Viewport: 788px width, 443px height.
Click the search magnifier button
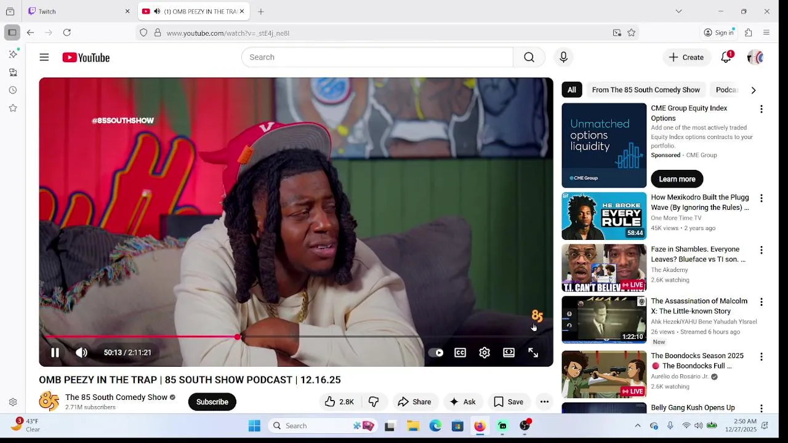[x=529, y=57]
